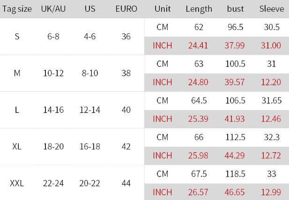
Task: Click the 12.99 inch sleeve value
Action: tap(271, 192)
